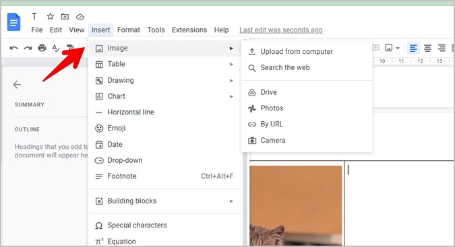This screenshot has height=247, width=455.
Task: Insert a Footnote
Action: 164,176
